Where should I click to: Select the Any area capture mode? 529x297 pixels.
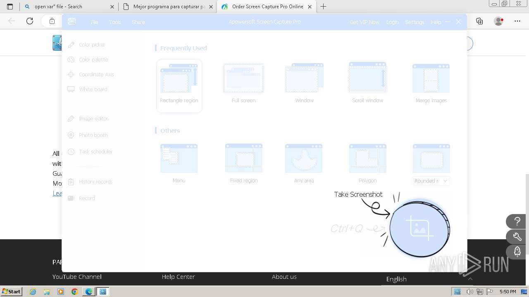pyautogui.click(x=304, y=163)
